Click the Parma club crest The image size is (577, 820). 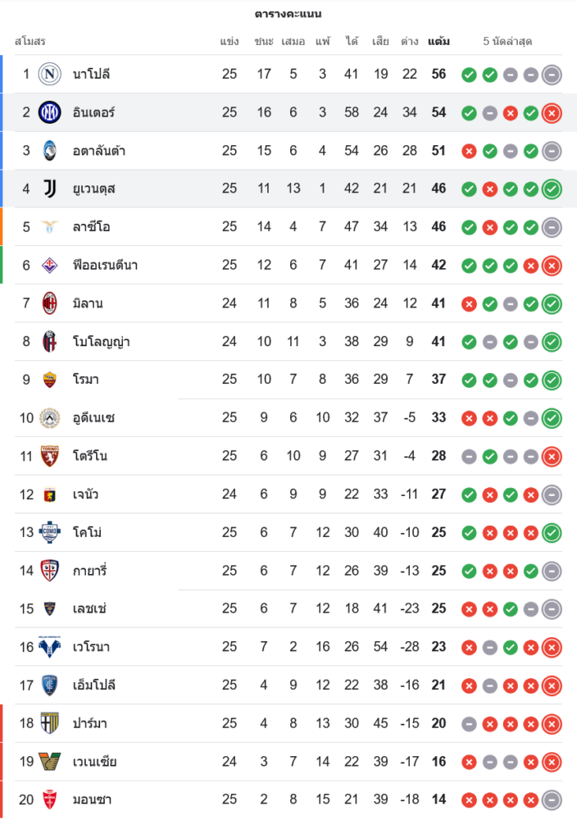pyautogui.click(x=50, y=723)
